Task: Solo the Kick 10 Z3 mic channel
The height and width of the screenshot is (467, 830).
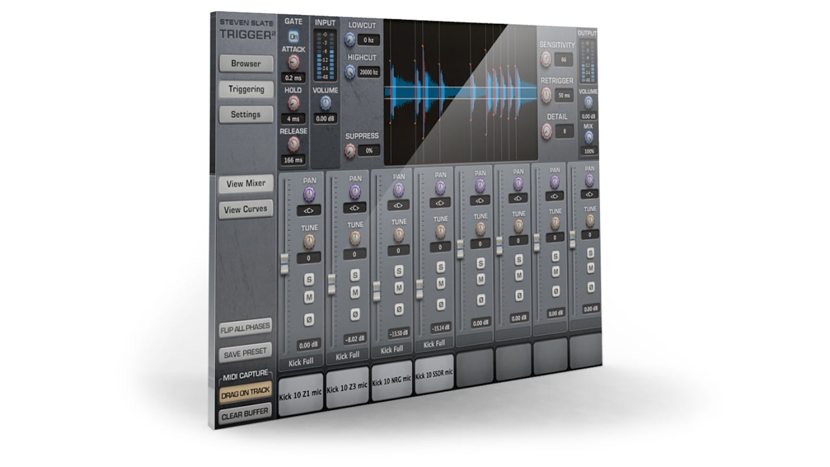Action: (x=355, y=275)
